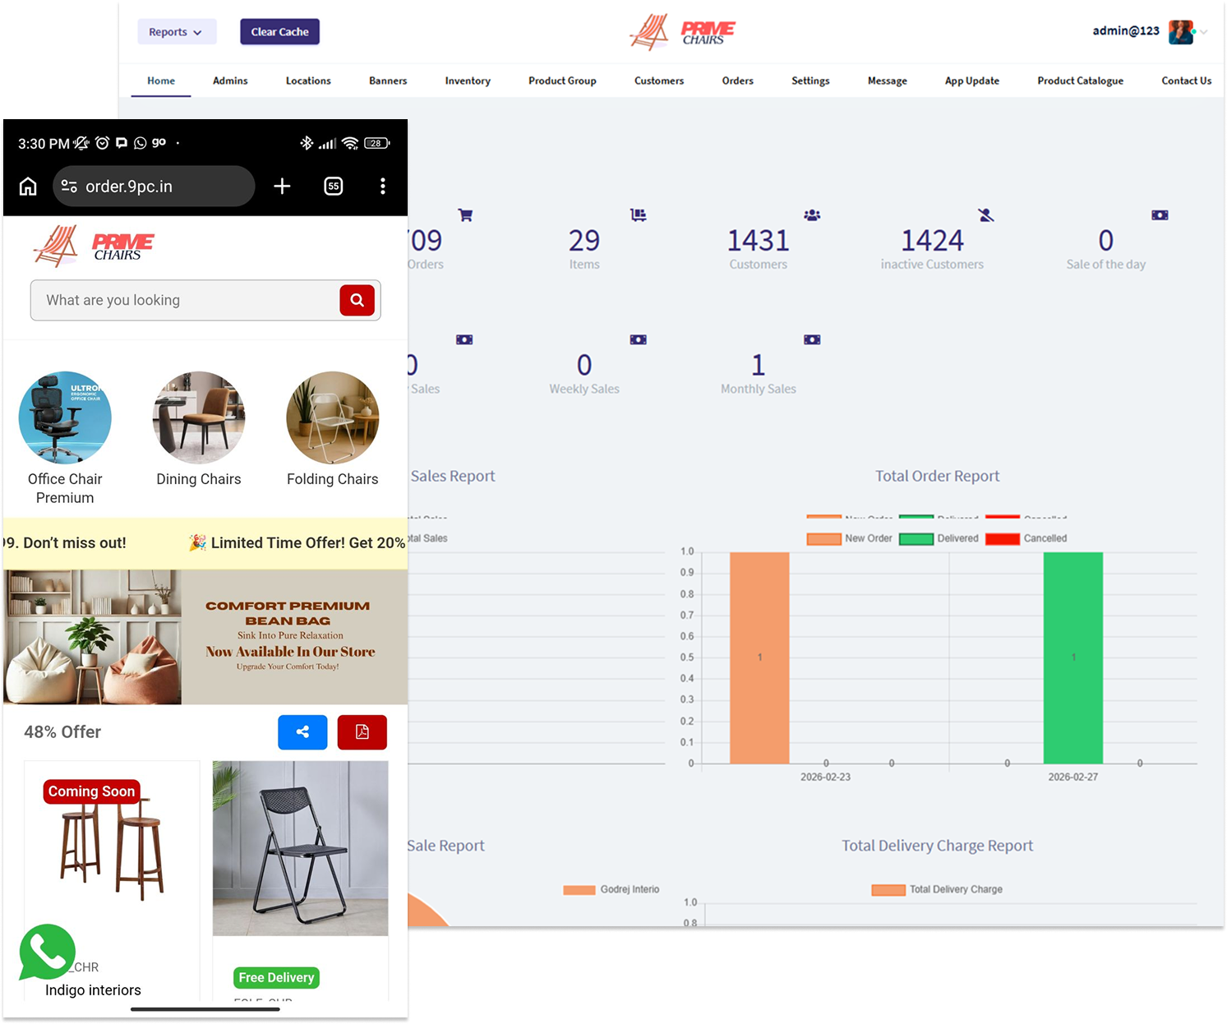1227x1024 pixels.
Task: Expand the admin account dropdown arrow
Action: [1204, 33]
